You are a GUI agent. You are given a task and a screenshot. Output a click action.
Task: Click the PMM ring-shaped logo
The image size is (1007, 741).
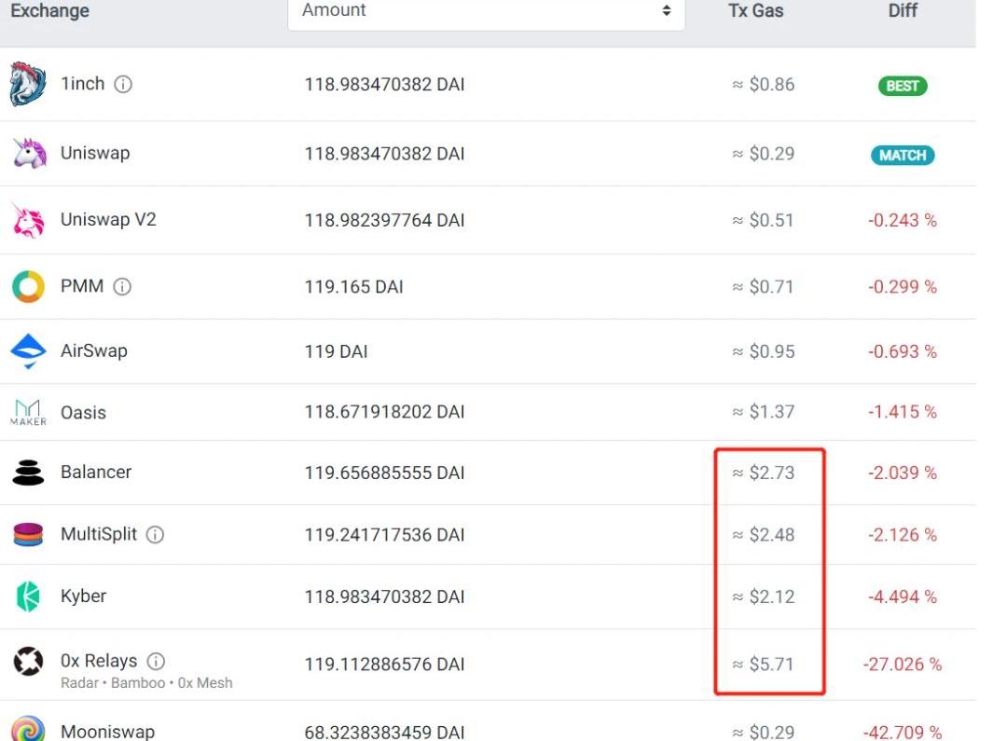coord(28,287)
